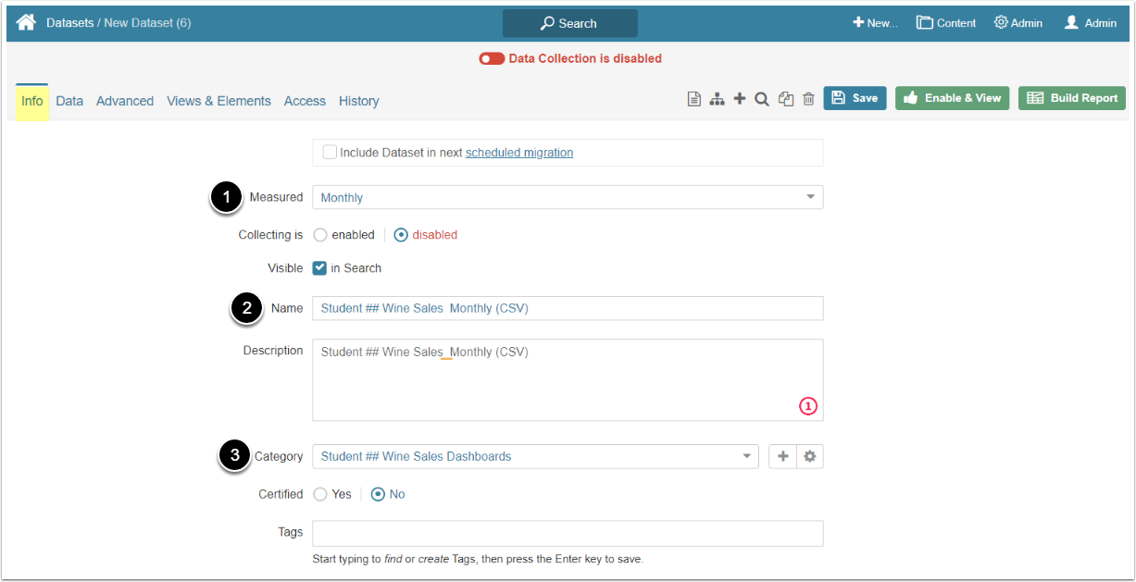Add a new category with plus button
The height and width of the screenshot is (582, 1136).
click(x=782, y=456)
